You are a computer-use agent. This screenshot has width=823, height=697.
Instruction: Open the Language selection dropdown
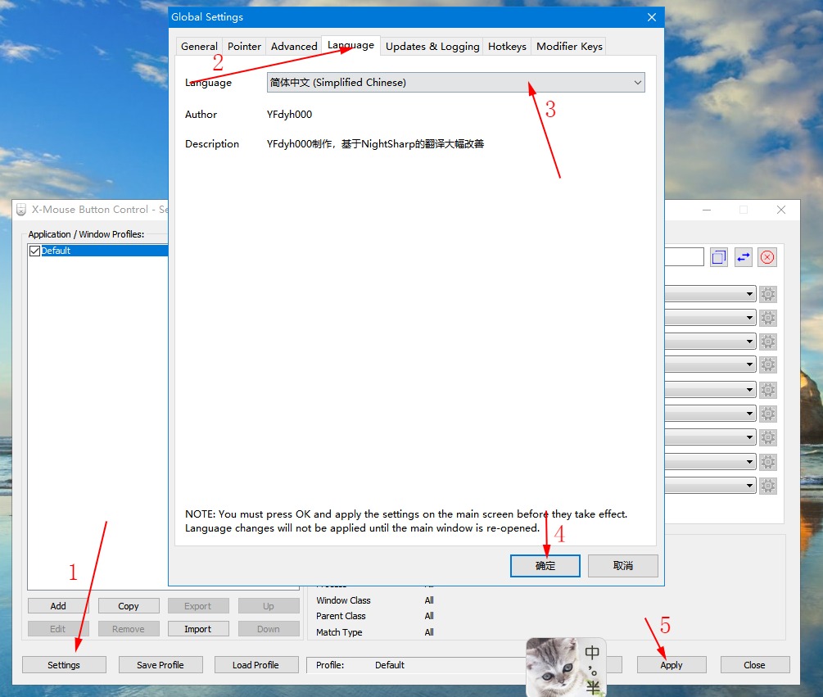click(x=455, y=83)
